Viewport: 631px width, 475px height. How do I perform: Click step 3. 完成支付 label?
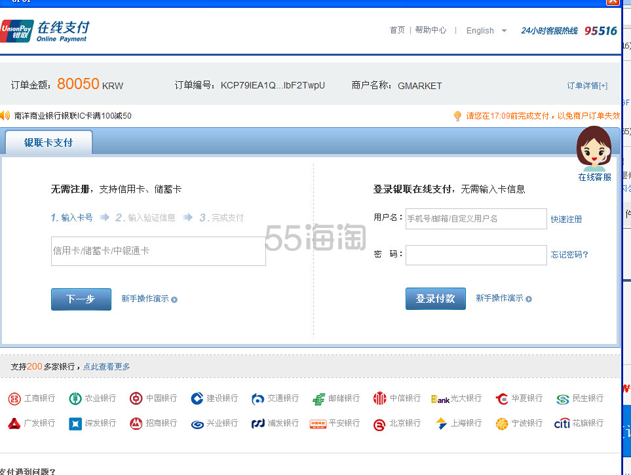click(221, 218)
